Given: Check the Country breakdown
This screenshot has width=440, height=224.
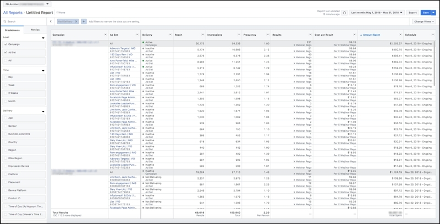Looking at the screenshot, I should click(x=5, y=142).
